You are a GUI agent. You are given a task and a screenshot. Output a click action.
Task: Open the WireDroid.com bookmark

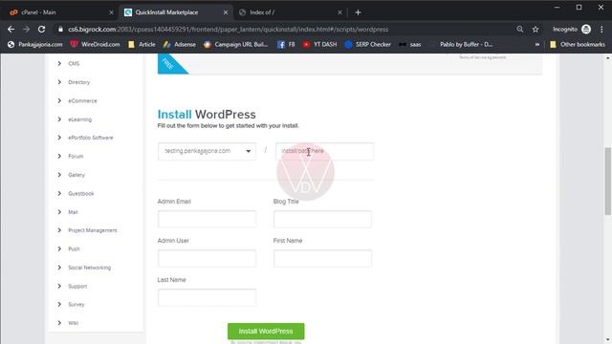point(95,45)
